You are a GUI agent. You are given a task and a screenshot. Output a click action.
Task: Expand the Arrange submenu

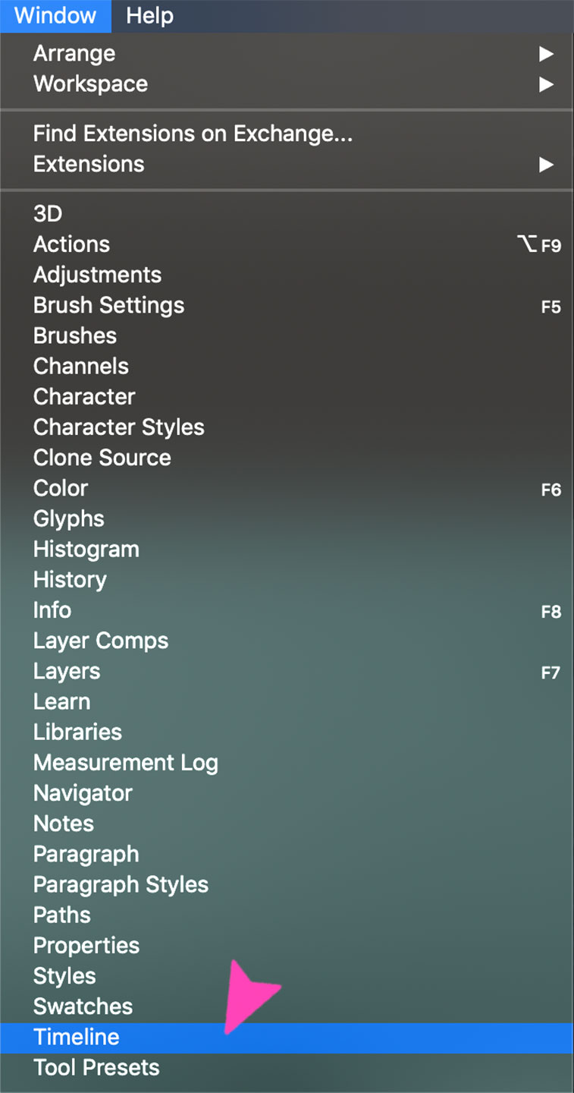74,54
